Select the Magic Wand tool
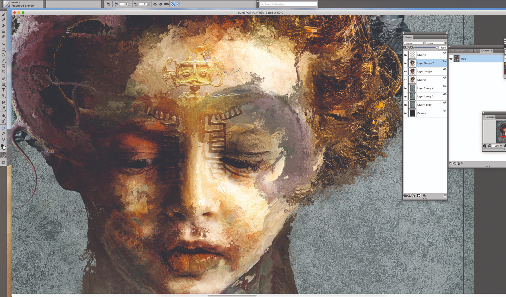 3,60
